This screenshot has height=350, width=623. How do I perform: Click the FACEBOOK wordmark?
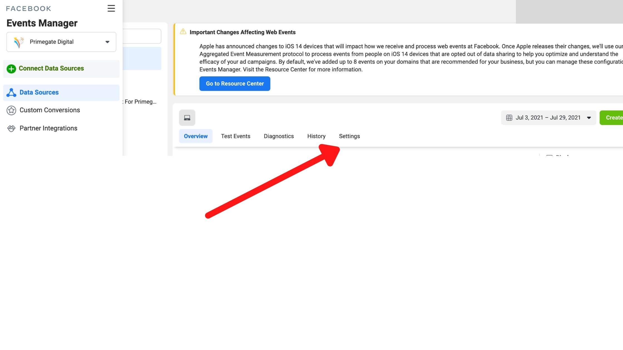29,9
